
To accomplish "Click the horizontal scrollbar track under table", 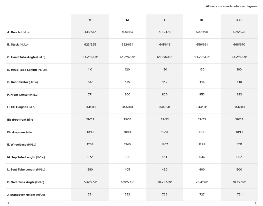I will click(131, 203).
